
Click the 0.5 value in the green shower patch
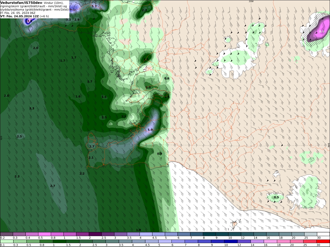276,197
